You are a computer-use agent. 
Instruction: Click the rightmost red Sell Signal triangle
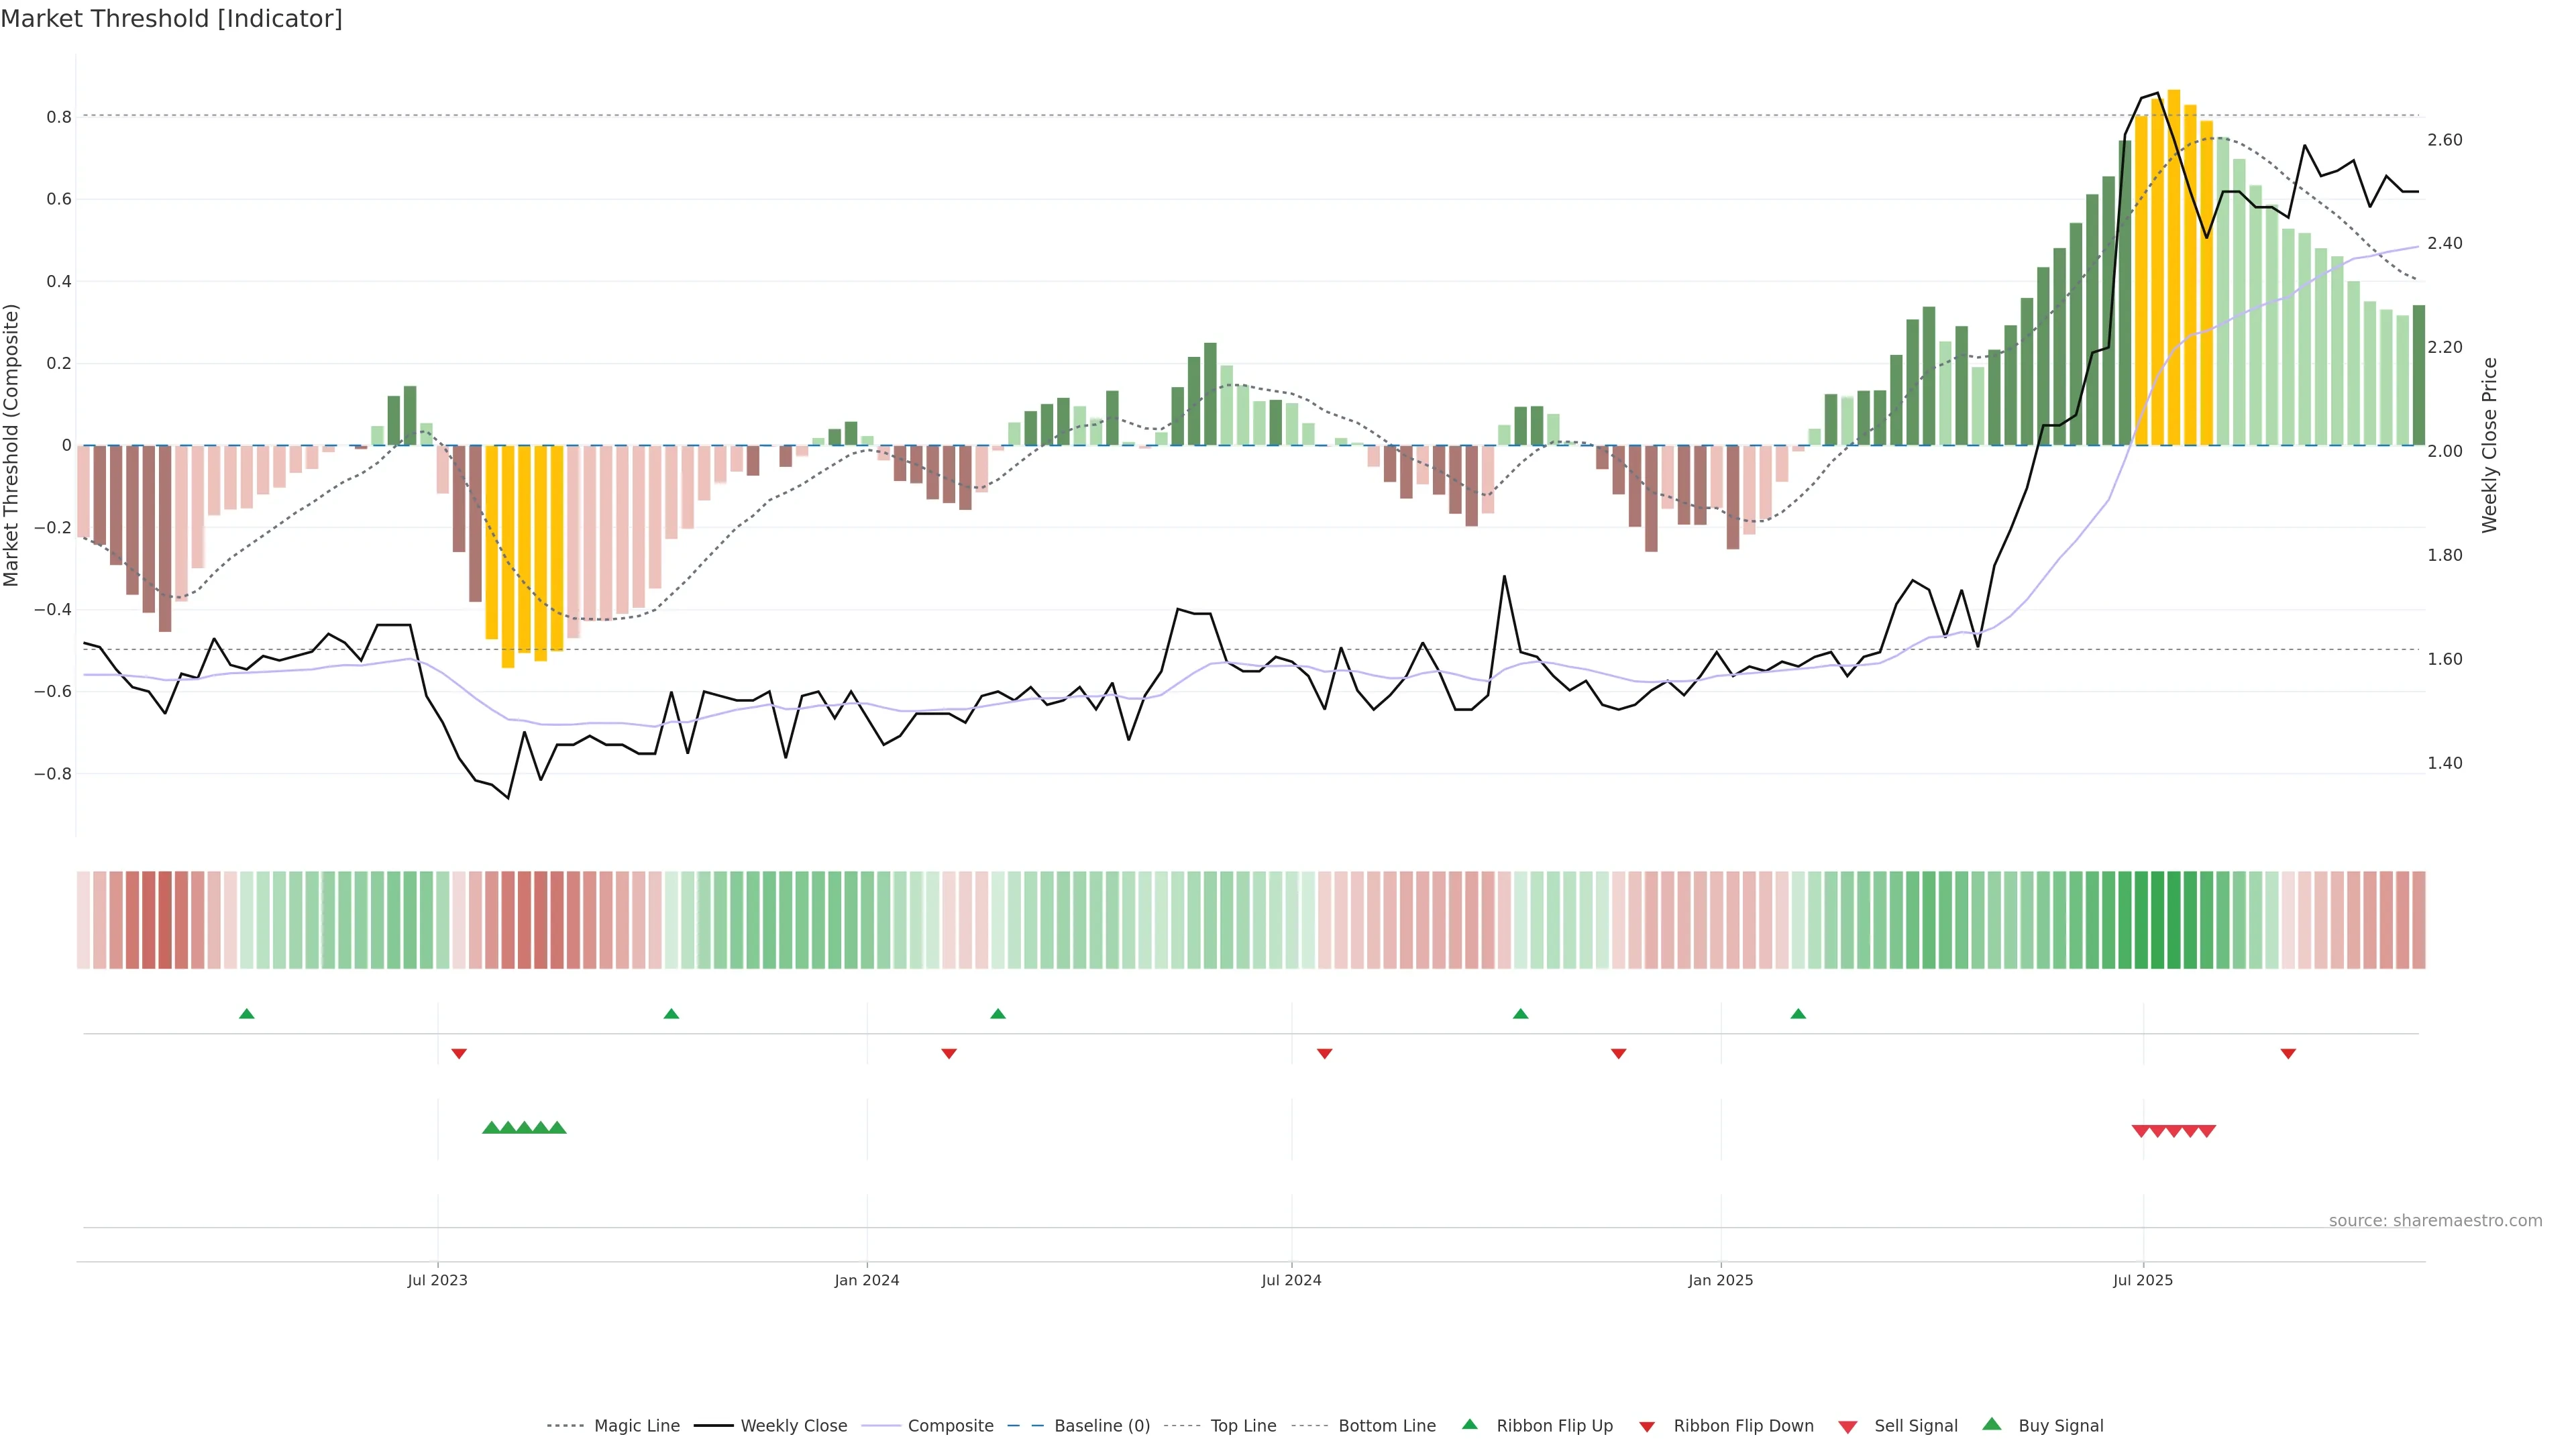(x=2207, y=1131)
